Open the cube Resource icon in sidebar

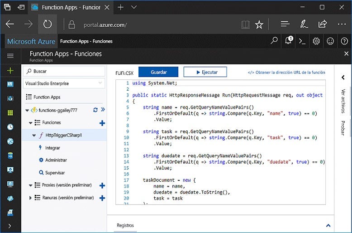coord(10,98)
